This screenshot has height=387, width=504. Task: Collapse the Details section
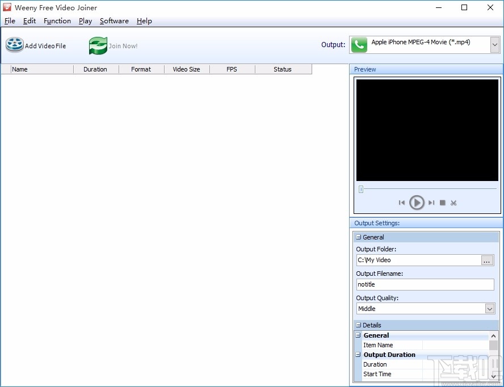coord(359,325)
